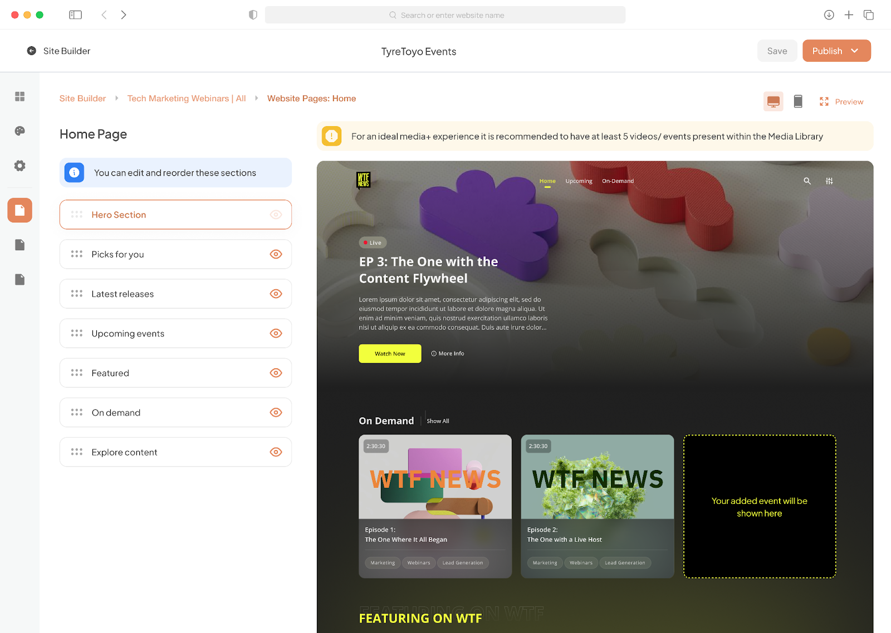The width and height of the screenshot is (891, 633).
Task: Click the yellow Watch Now button
Action: [390, 354]
